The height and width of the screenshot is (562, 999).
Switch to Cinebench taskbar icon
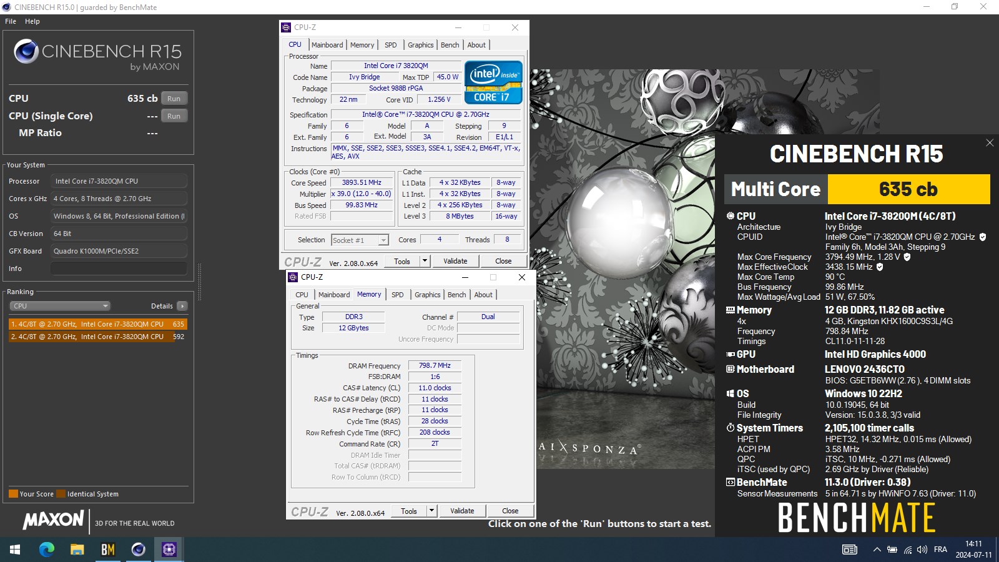click(138, 550)
